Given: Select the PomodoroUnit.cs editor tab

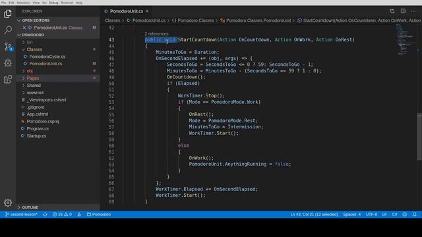Looking at the screenshot, I should coord(126,11).
